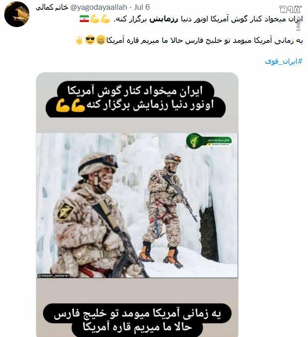Viewport: 308px width, 337px height.
Task: Click the Iran flag emoji
Action: 84,19
